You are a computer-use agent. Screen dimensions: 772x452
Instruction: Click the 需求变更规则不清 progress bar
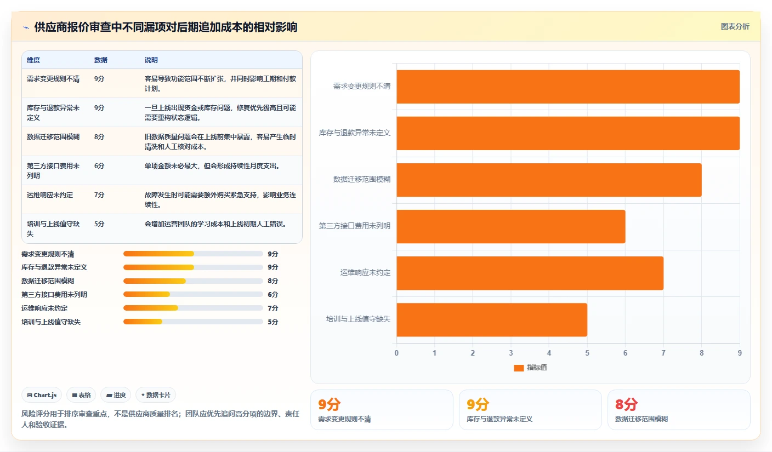tap(193, 254)
